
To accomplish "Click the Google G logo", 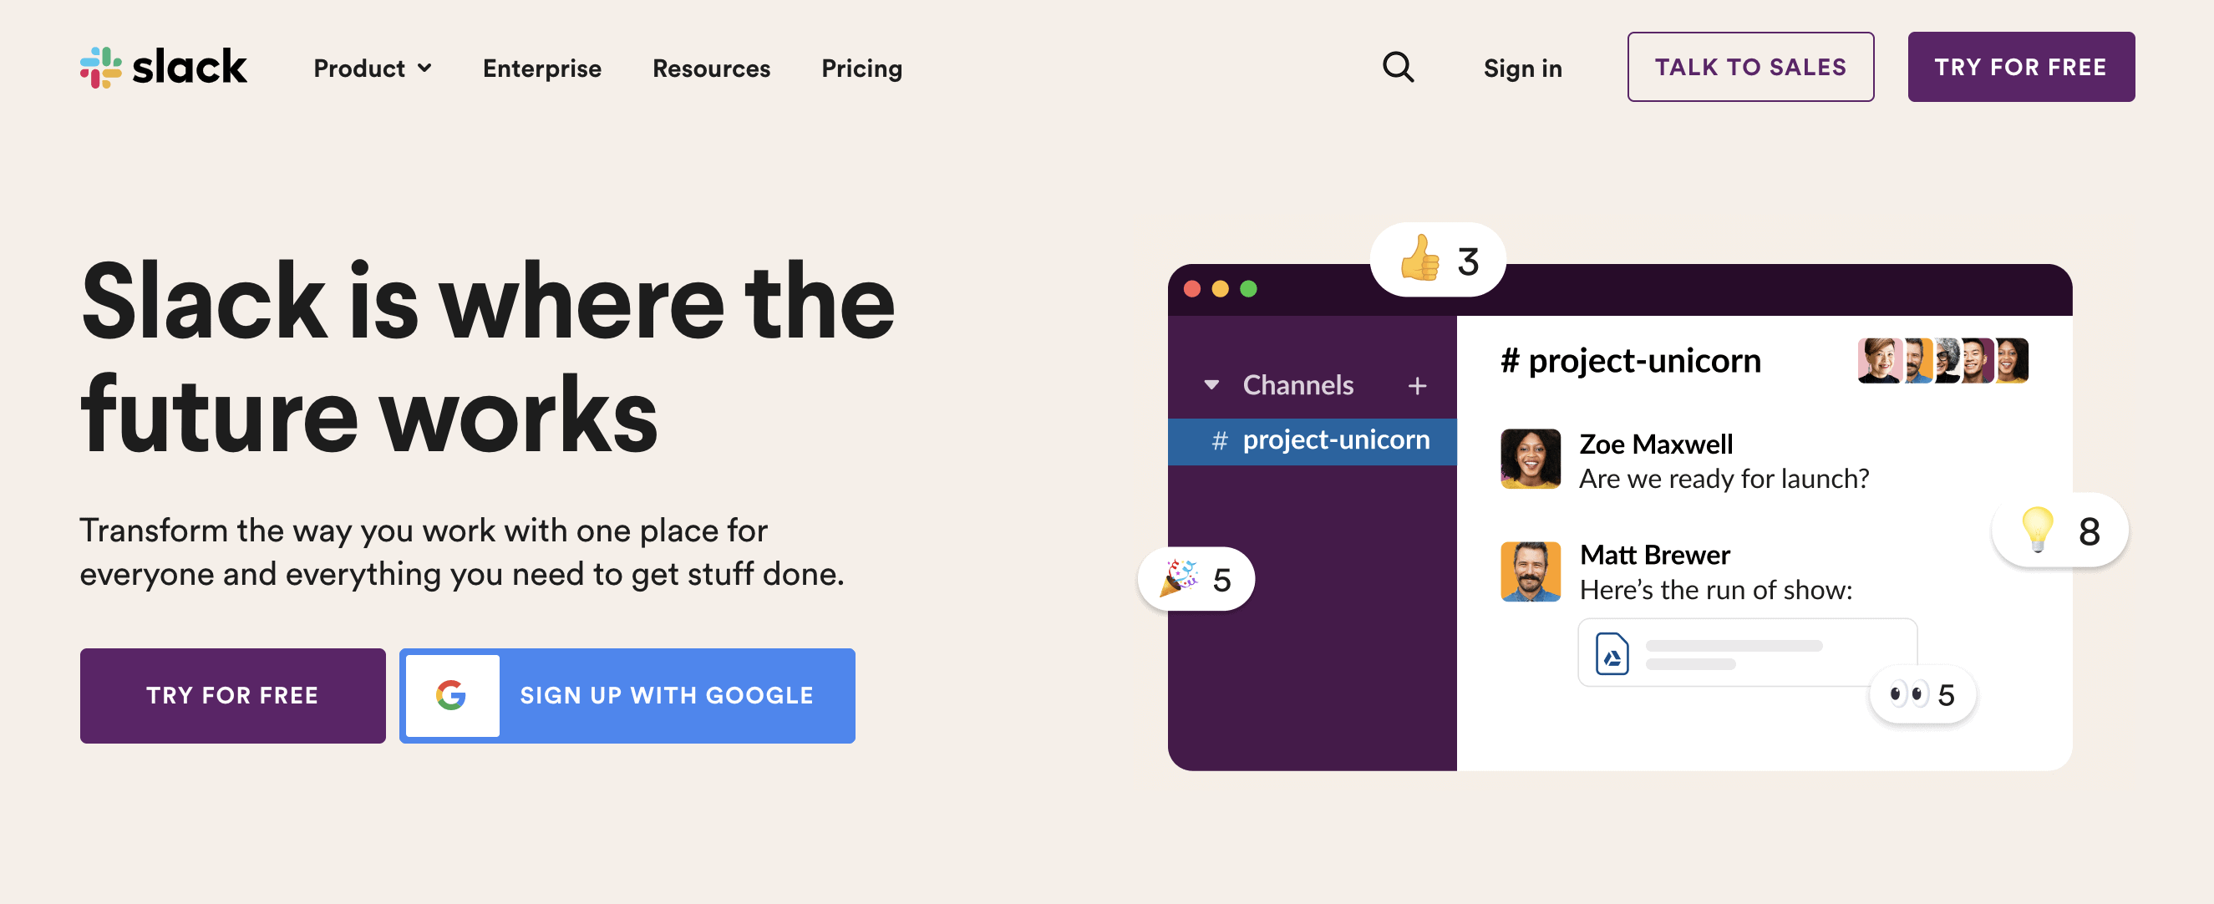I will tap(452, 695).
